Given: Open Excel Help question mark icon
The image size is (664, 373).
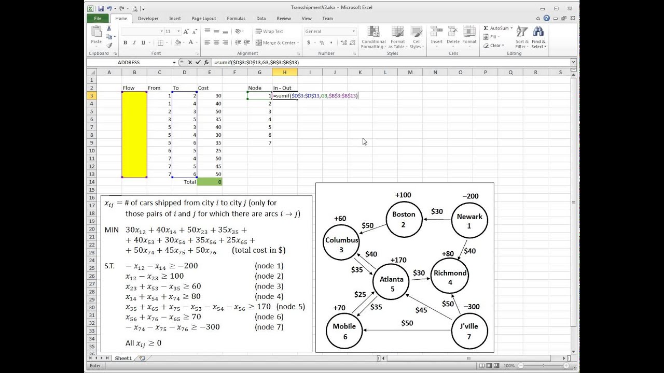Looking at the screenshot, I should point(547,18).
